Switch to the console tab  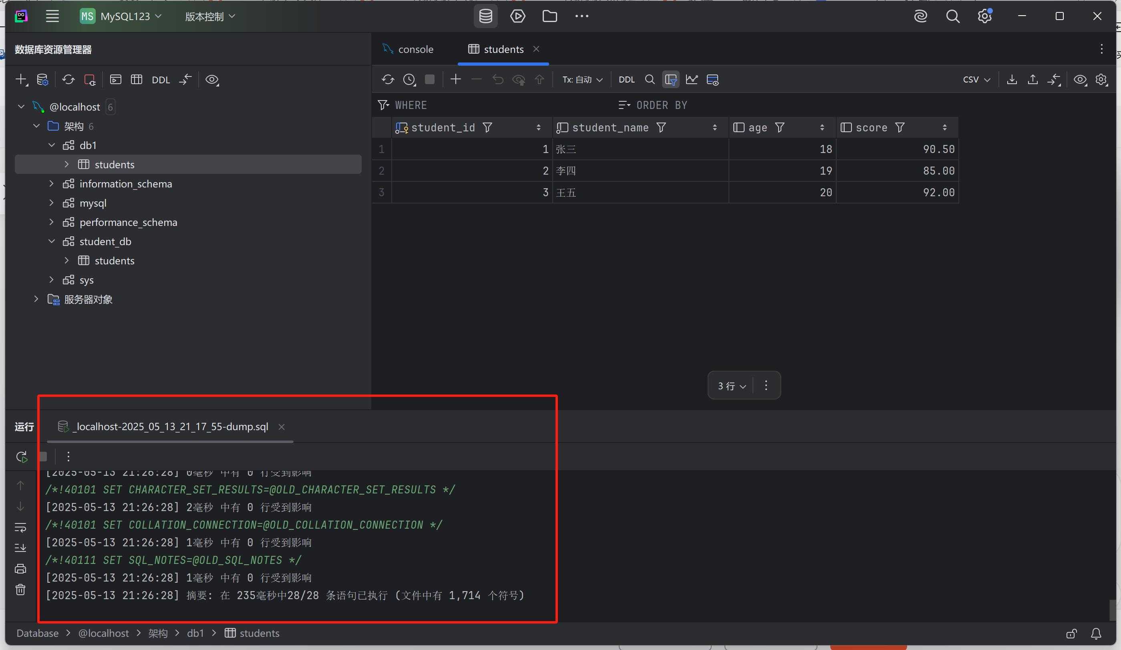[x=408, y=49]
